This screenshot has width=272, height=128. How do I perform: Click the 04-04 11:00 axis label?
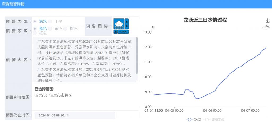point(154,111)
